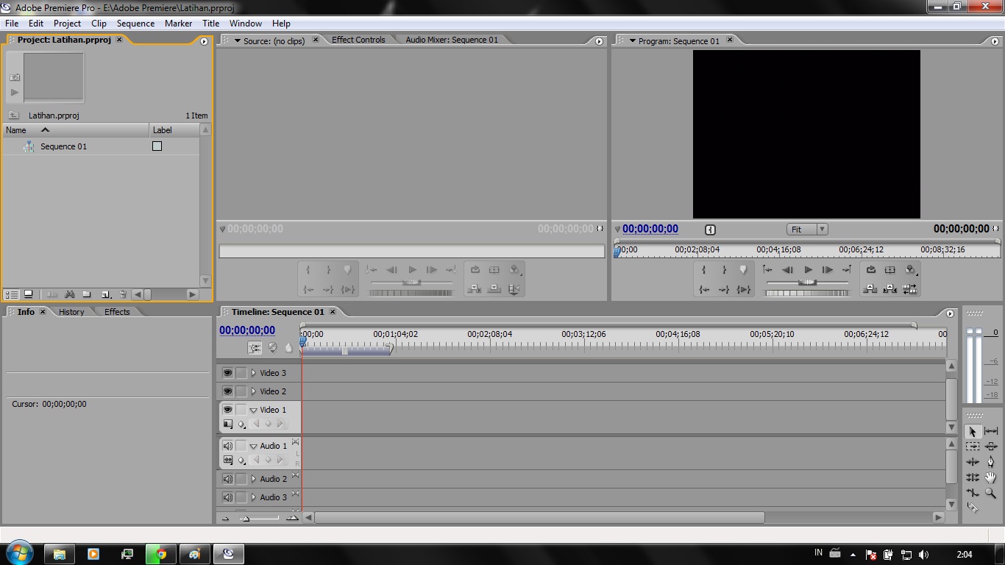Expand the Video 2 track
The height and width of the screenshot is (565, 1005).
click(x=254, y=391)
